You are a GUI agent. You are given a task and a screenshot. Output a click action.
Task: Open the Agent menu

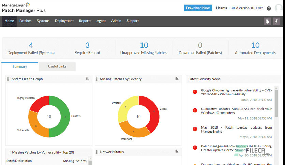[101, 21]
